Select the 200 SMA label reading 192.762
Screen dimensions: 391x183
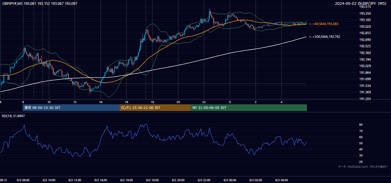pyautogui.click(x=325, y=37)
